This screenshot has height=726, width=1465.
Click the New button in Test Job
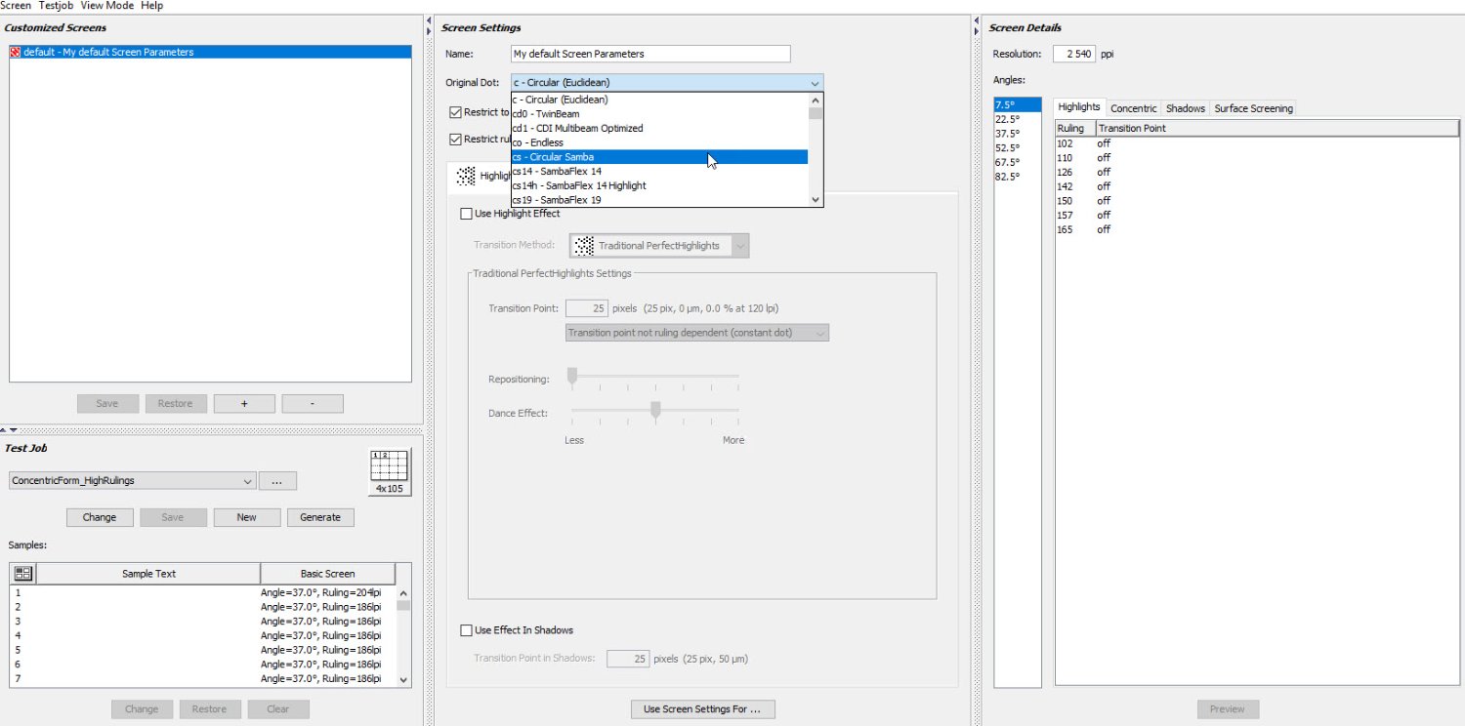coord(247,517)
